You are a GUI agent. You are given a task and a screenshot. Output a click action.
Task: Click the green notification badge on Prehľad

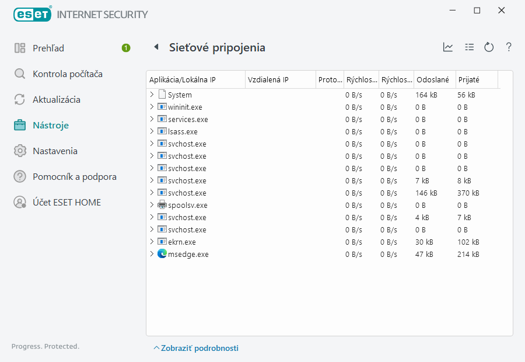[x=126, y=48]
